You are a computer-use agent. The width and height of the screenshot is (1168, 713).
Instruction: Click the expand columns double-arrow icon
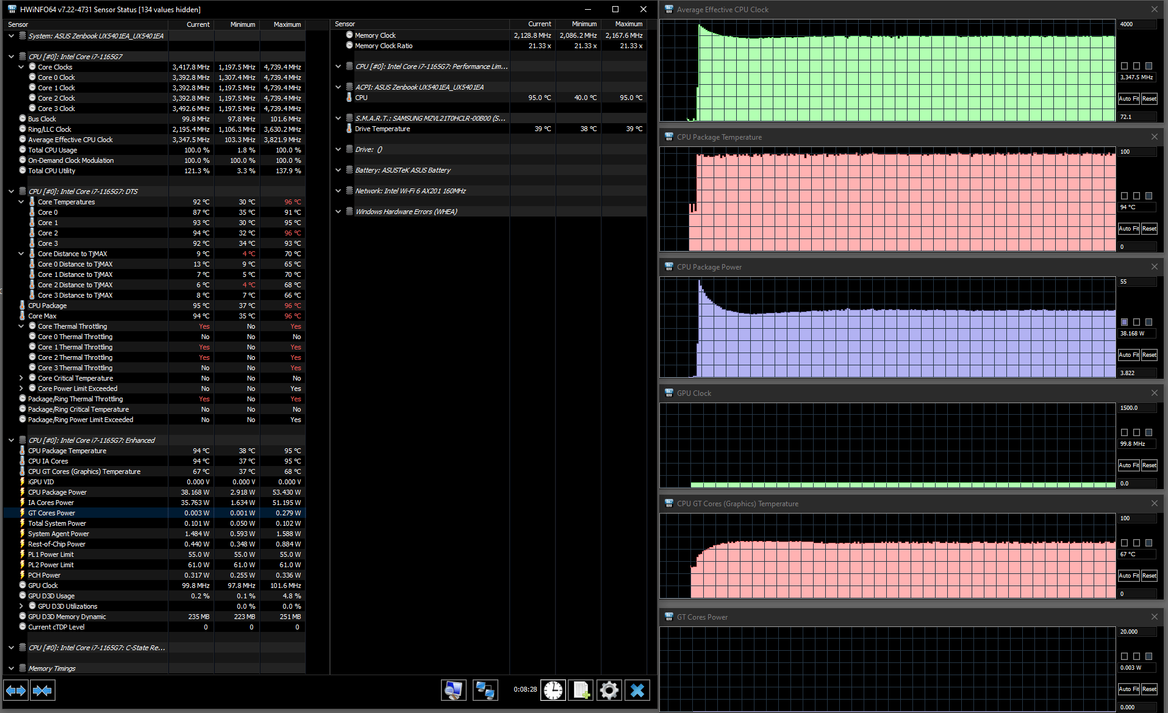(16, 690)
